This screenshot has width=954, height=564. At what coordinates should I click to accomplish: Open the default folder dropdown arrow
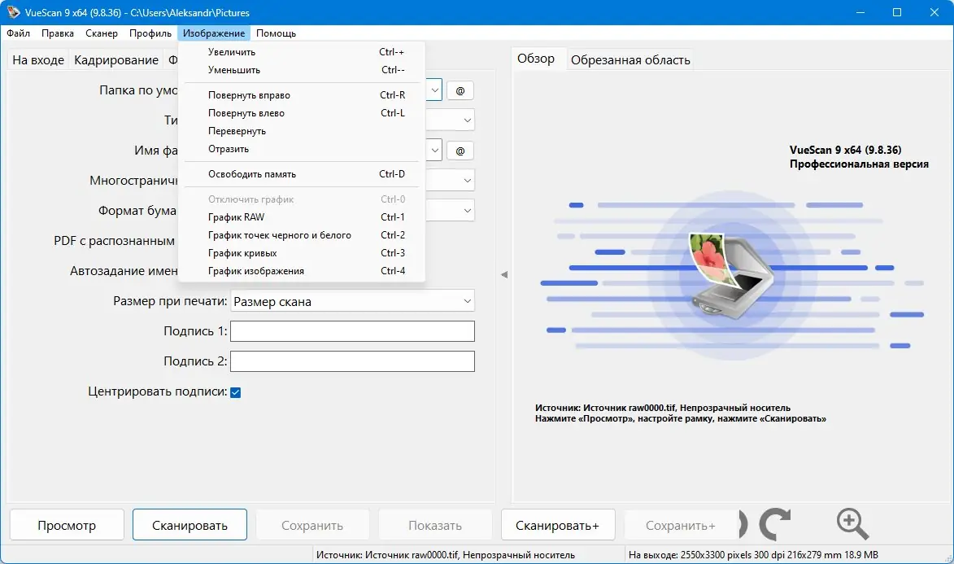[434, 90]
